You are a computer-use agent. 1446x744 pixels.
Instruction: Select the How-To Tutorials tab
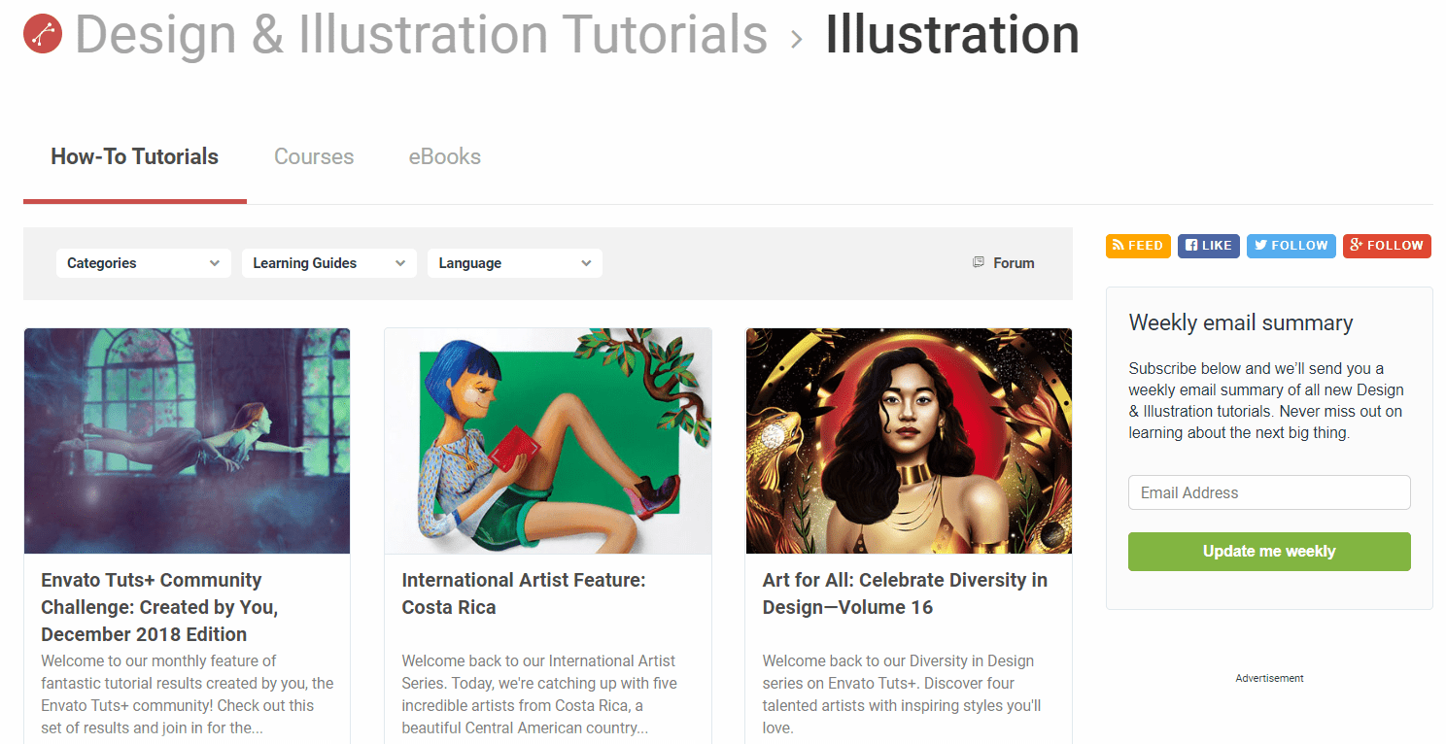pyautogui.click(x=135, y=156)
